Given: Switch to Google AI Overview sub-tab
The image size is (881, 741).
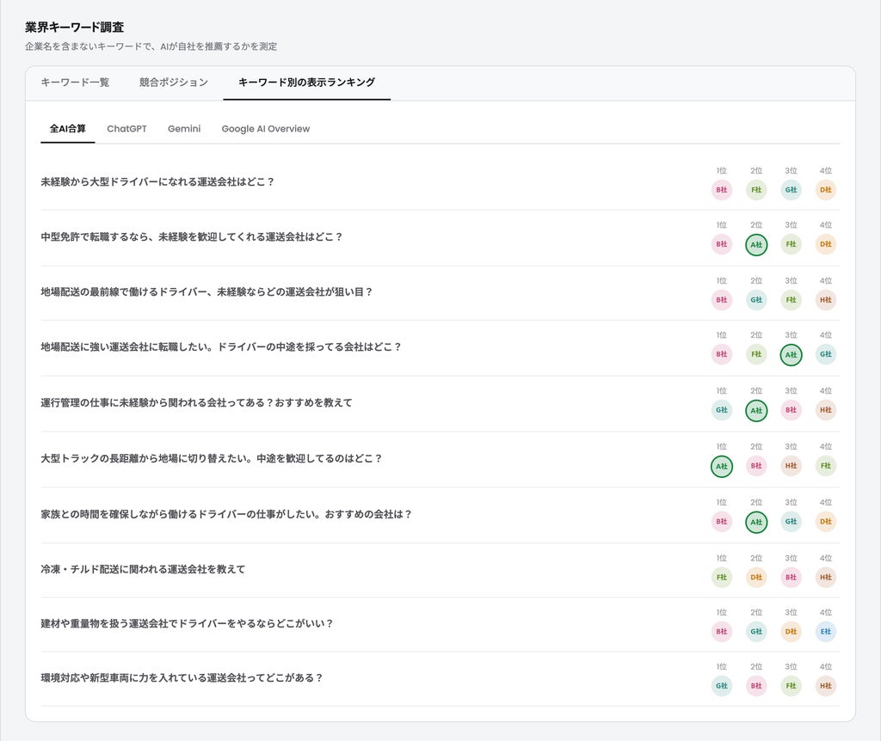Looking at the screenshot, I should [266, 129].
